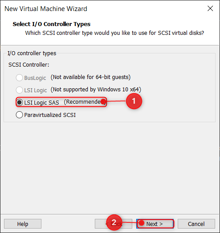The height and width of the screenshot is (233, 220).
Task: Choose the Paravirtualized SCSI radio button
Action: pyautogui.click(x=19, y=115)
